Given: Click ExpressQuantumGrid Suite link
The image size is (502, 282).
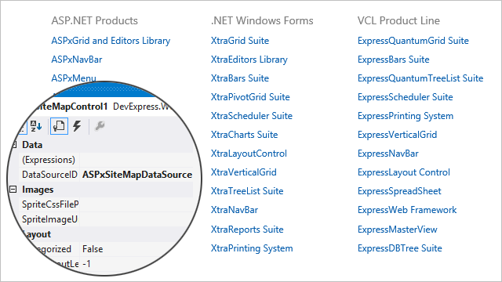Looking at the screenshot, I should (x=413, y=41).
